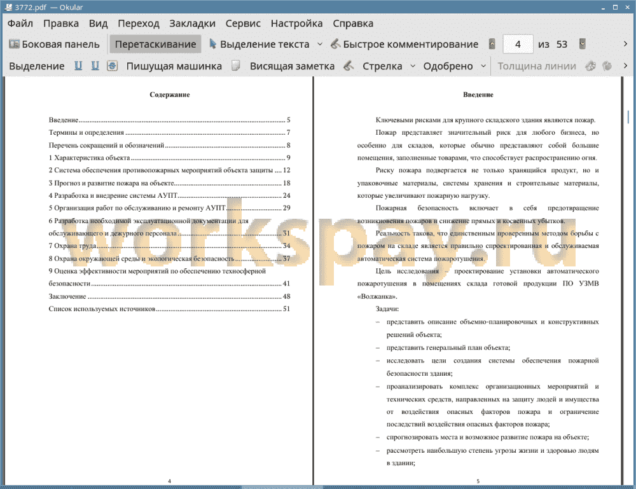Image resolution: width=636 pixels, height=489 pixels.
Task: Choose the first underline annotation icon
Action: (78, 65)
